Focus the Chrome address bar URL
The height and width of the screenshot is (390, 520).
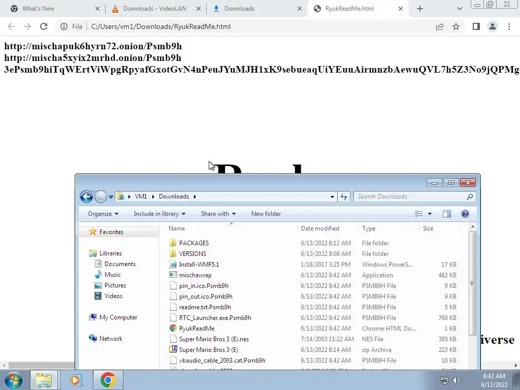[161, 26]
